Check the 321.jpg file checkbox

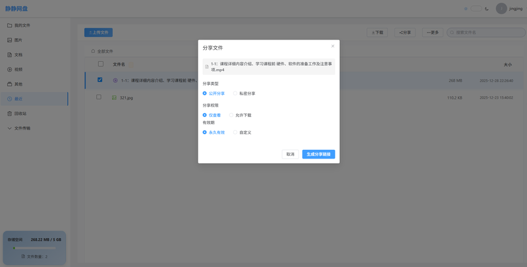[x=99, y=97]
